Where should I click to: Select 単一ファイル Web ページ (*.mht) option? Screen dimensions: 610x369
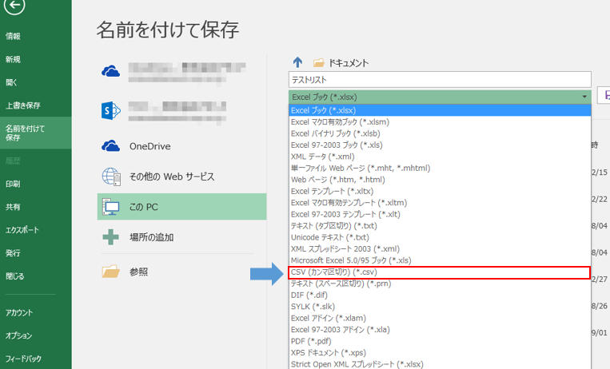[440, 168]
